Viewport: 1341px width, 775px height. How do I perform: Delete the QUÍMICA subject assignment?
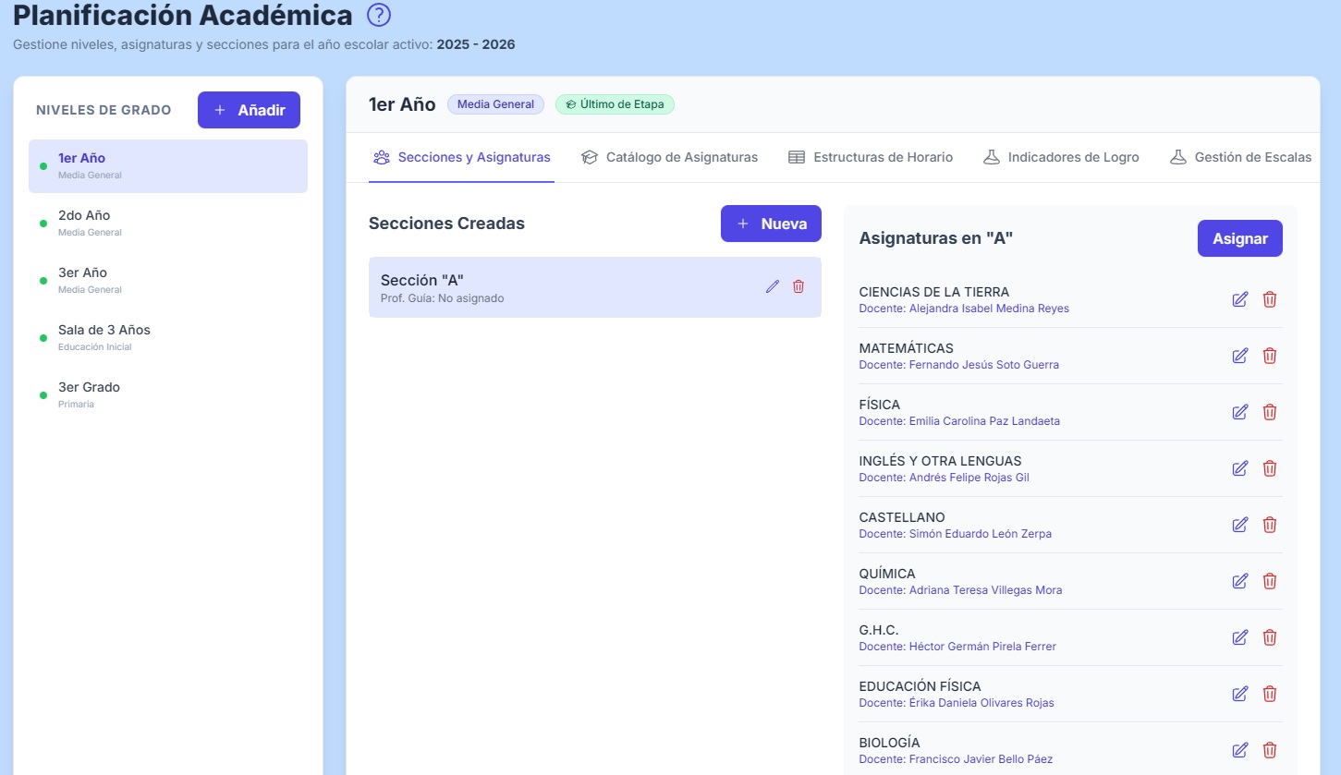pos(1270,581)
